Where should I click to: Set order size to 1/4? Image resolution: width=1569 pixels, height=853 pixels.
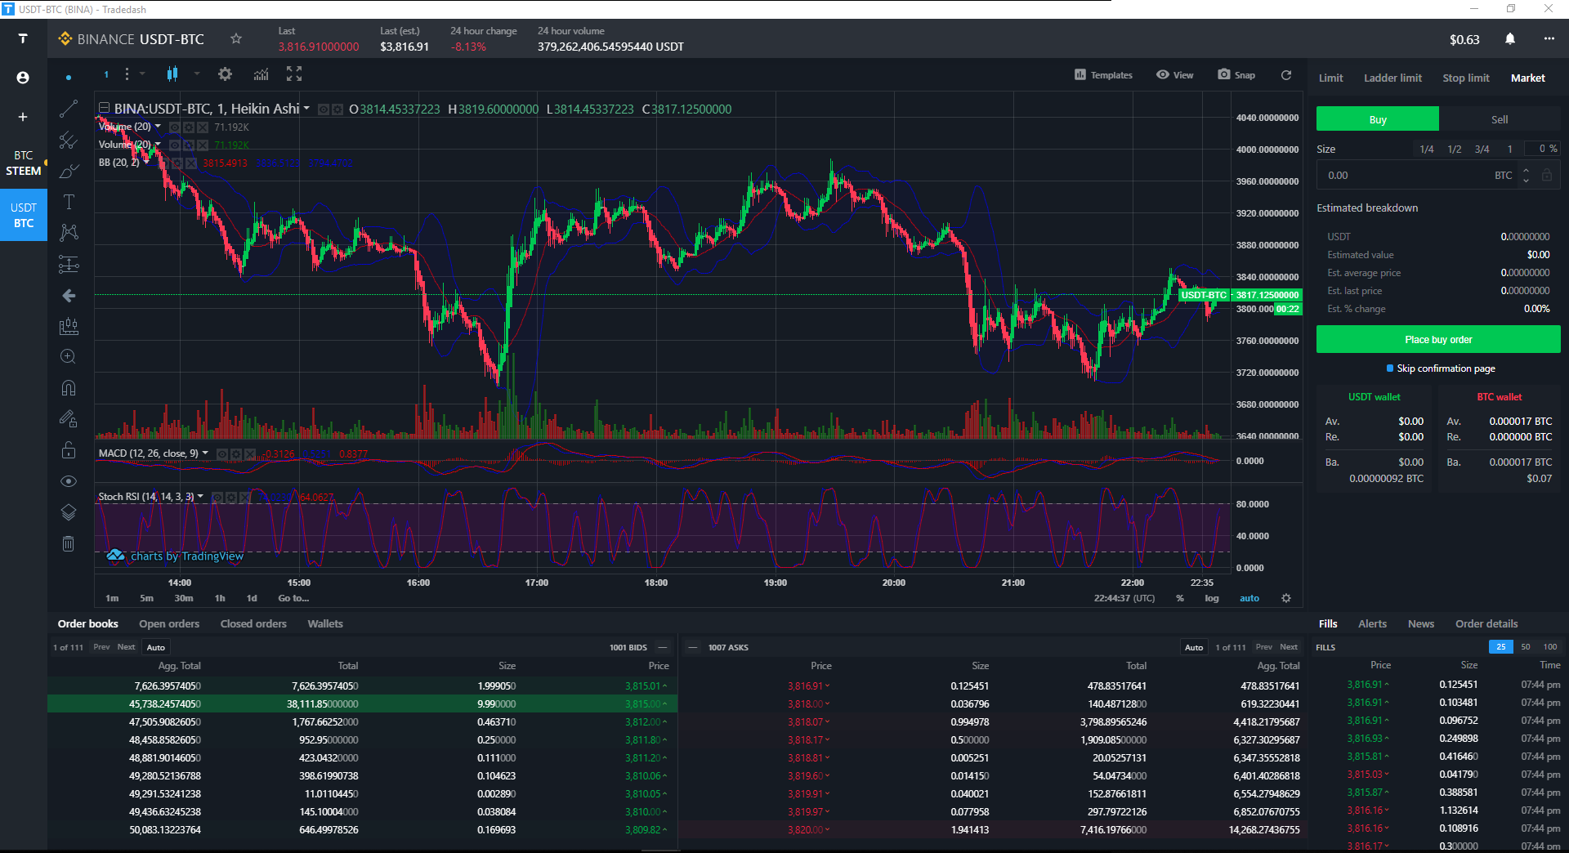(1427, 150)
